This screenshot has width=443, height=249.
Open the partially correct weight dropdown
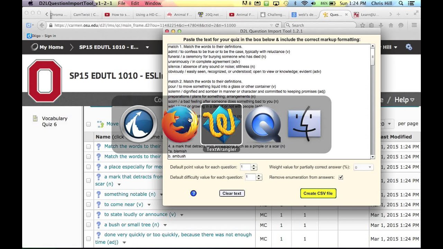coord(363,167)
